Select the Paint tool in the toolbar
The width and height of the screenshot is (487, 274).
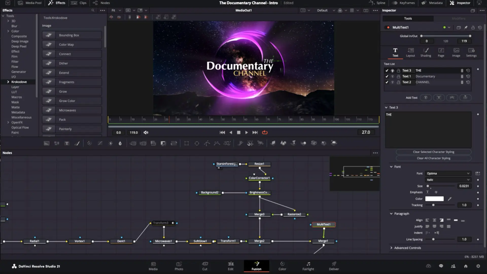(77, 143)
